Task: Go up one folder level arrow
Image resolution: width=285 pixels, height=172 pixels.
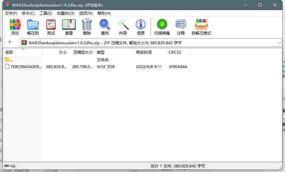Action: coord(10,42)
